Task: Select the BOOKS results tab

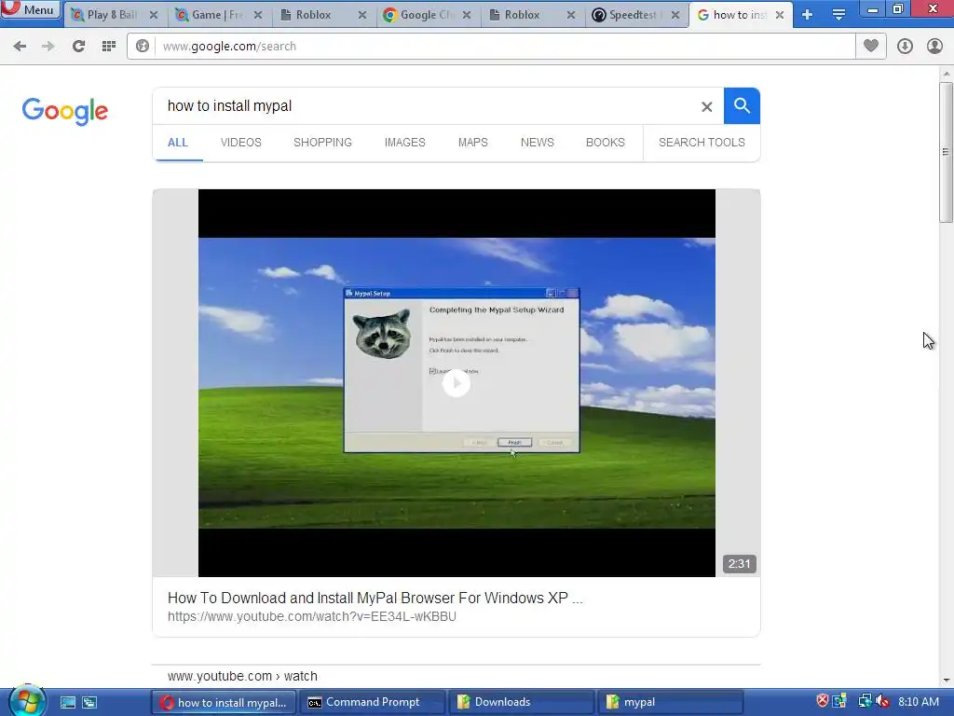Action: [606, 143]
